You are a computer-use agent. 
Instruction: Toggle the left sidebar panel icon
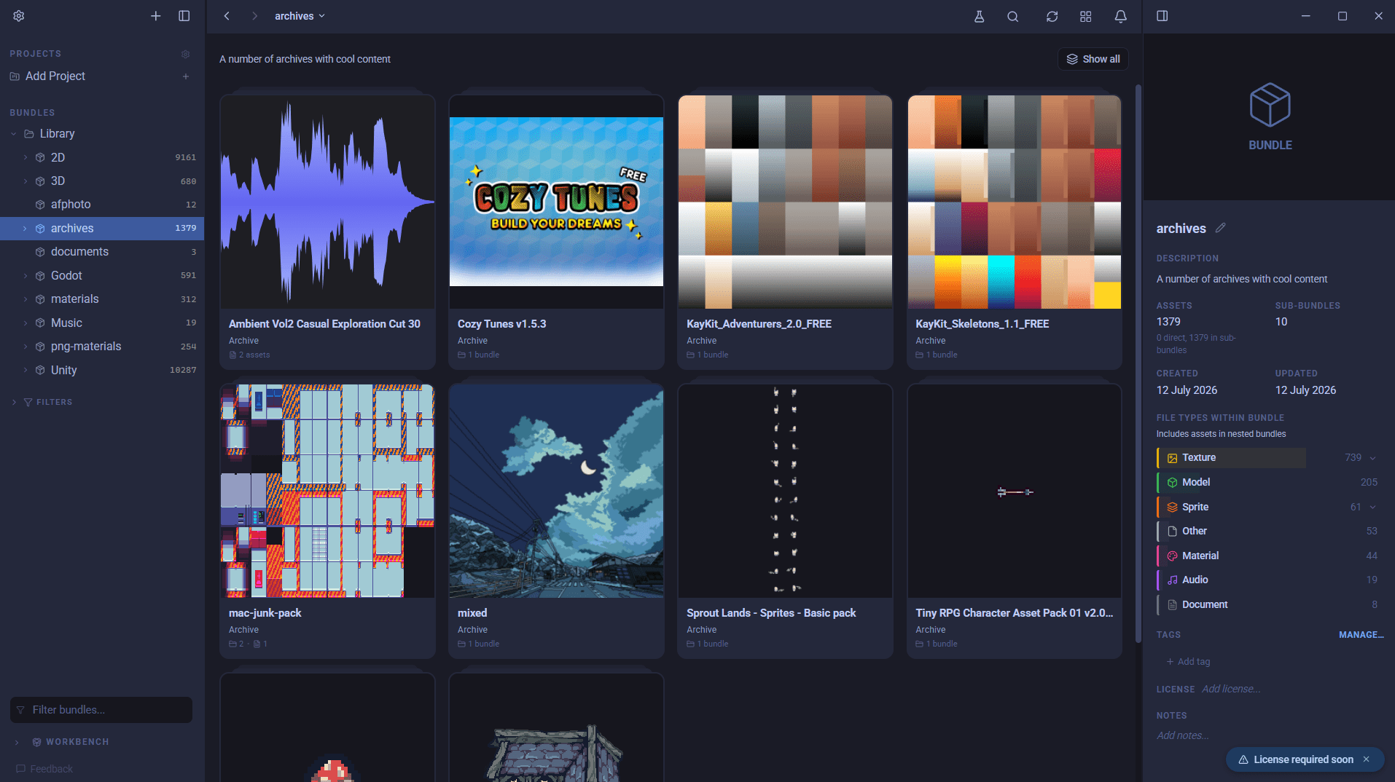[184, 16]
